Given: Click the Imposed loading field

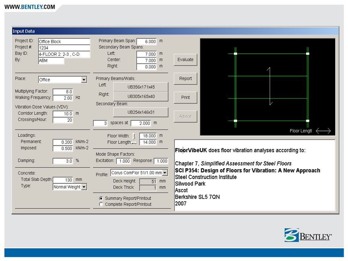Looking at the screenshot, I should coord(63,148).
